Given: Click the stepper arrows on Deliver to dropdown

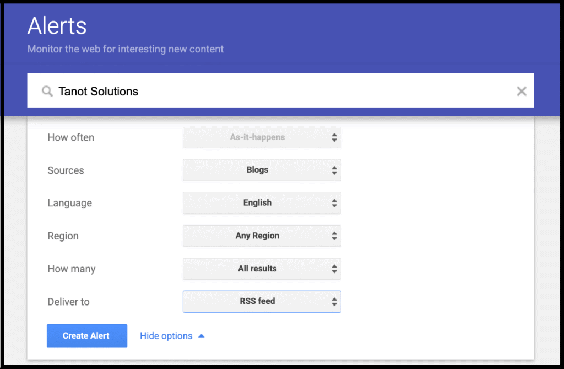Looking at the screenshot, I should tap(334, 302).
